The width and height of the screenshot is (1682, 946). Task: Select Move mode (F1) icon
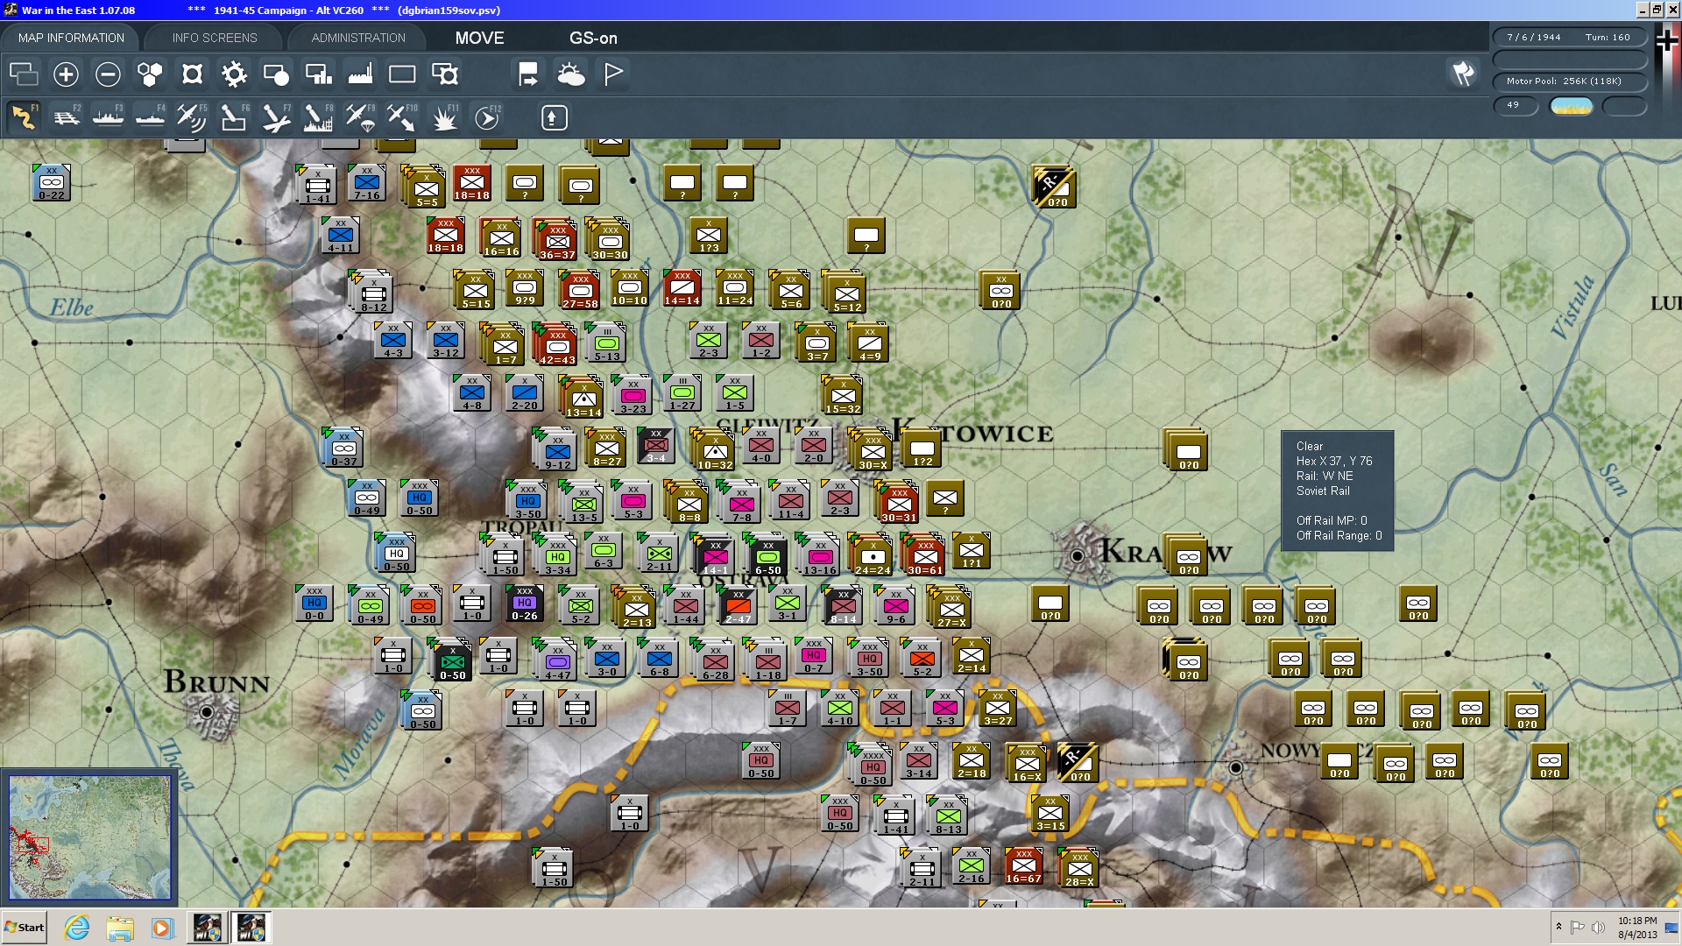coord(24,117)
